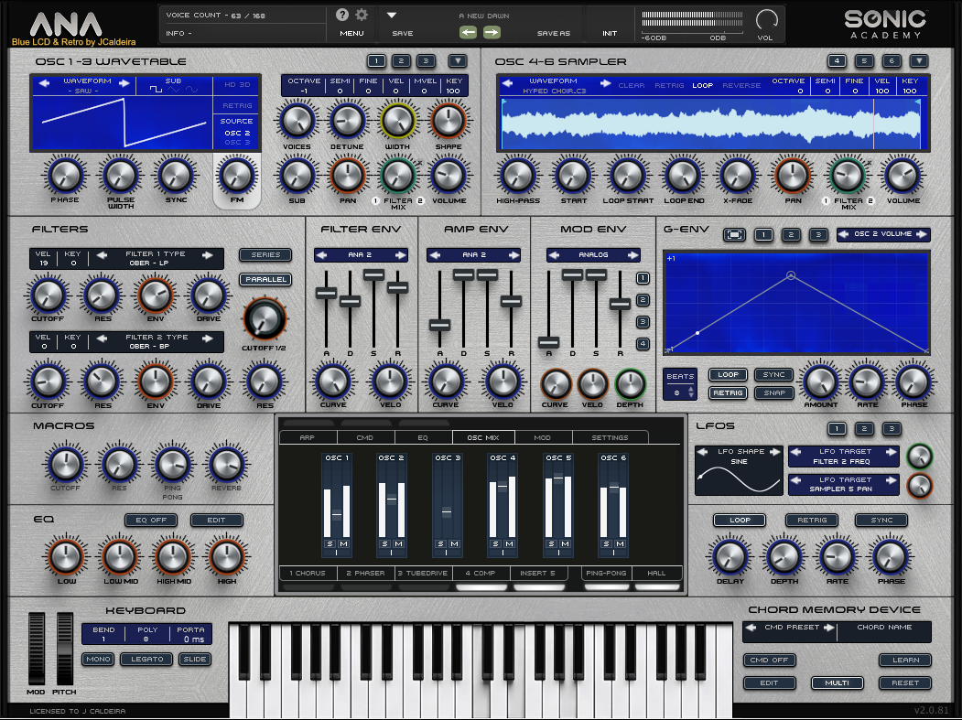The image size is (962, 720).
Task: Click the EQ EDIT button
Action: coord(217,520)
